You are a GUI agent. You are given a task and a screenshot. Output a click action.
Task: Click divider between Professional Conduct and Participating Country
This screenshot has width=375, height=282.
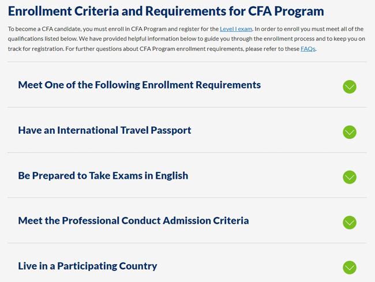point(187,243)
